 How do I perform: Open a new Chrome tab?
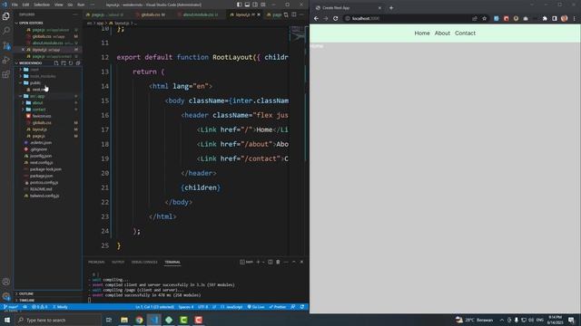(391, 8)
